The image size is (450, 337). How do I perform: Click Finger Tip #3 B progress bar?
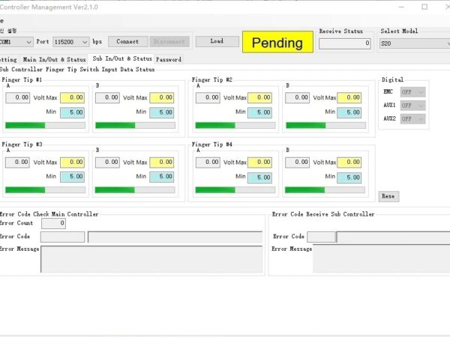135,189
